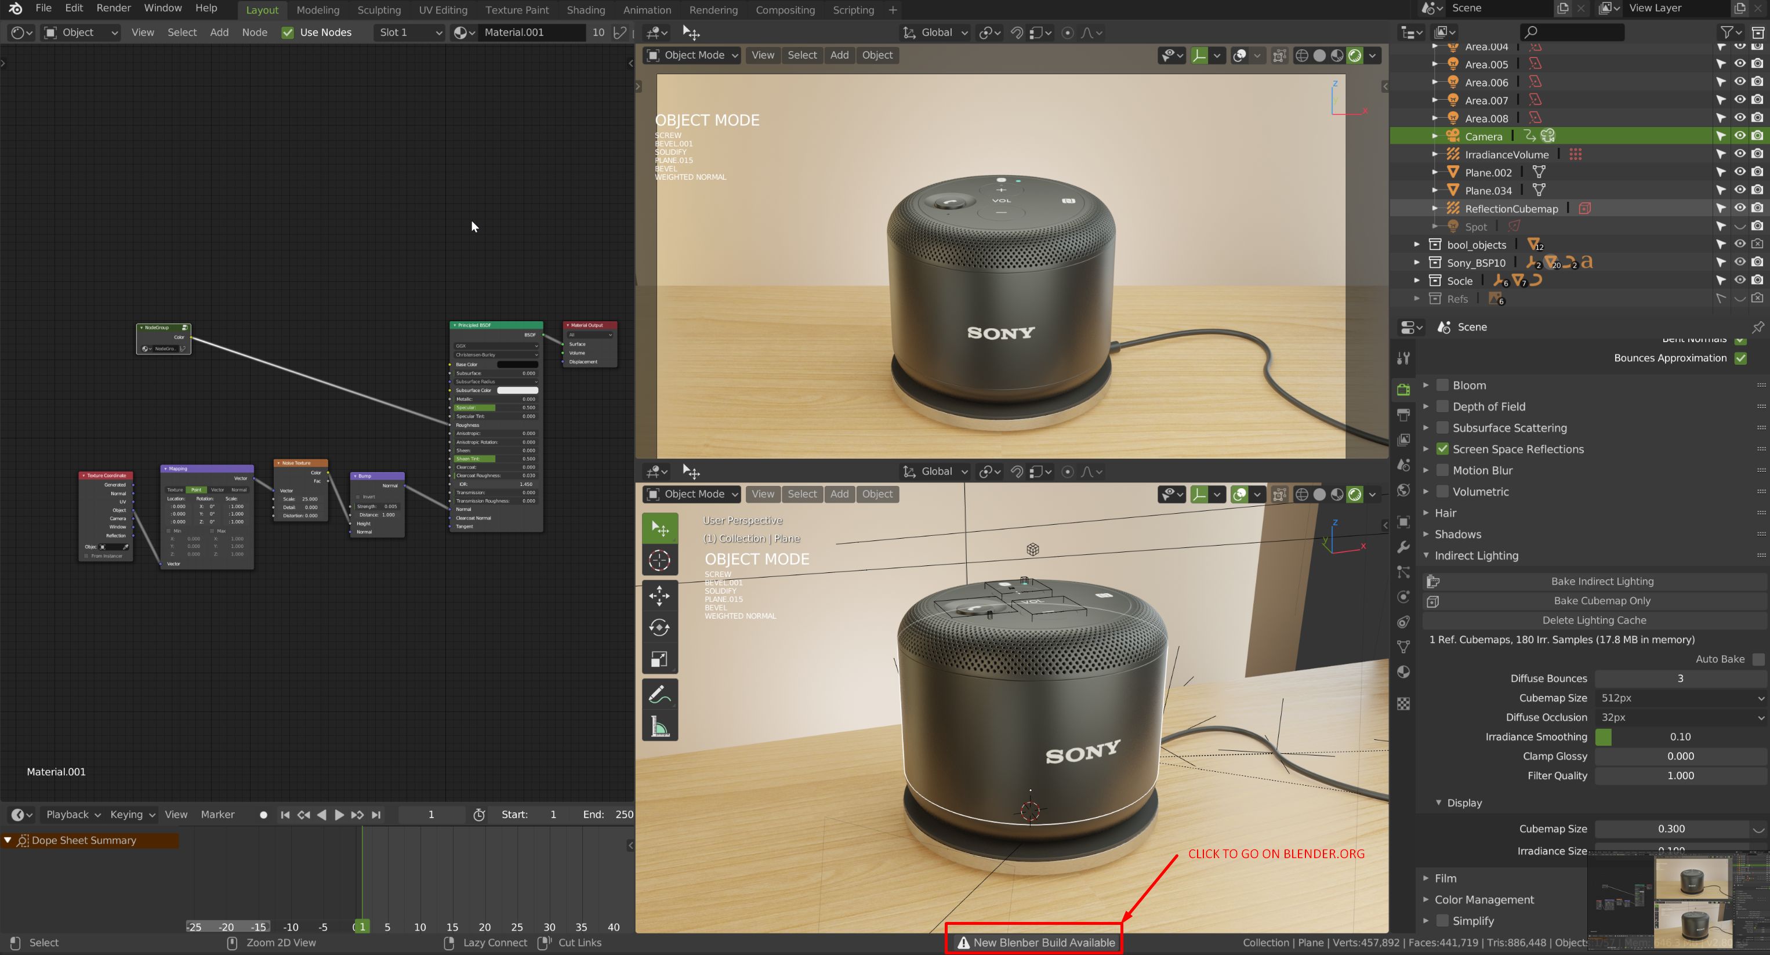Screen dimensions: 1770x955
Task: Click Bake Cubemap Only button
Action: click(1594, 601)
